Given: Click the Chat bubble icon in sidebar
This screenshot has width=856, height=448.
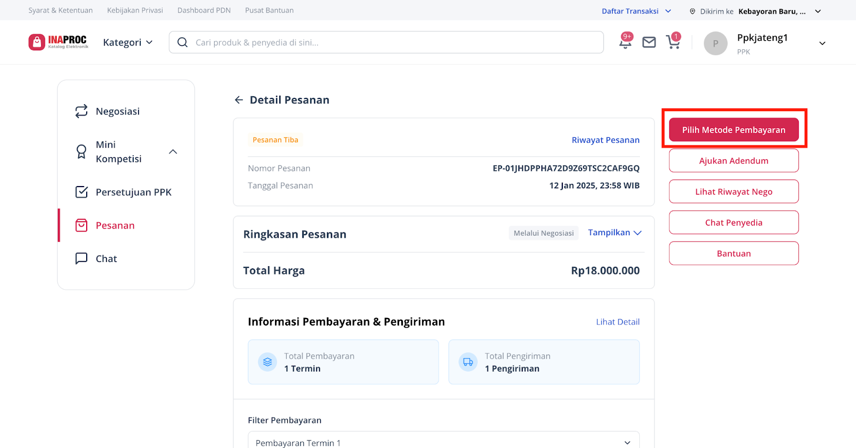Looking at the screenshot, I should [x=81, y=258].
